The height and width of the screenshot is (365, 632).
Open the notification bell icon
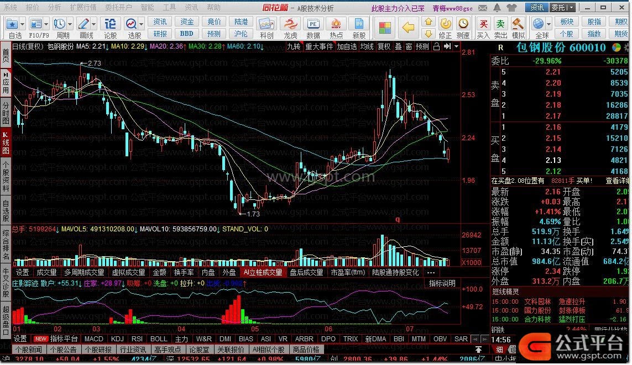498,8
